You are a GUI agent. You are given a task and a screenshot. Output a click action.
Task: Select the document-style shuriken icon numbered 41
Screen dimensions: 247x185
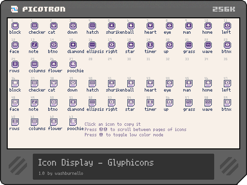tap(111, 83)
